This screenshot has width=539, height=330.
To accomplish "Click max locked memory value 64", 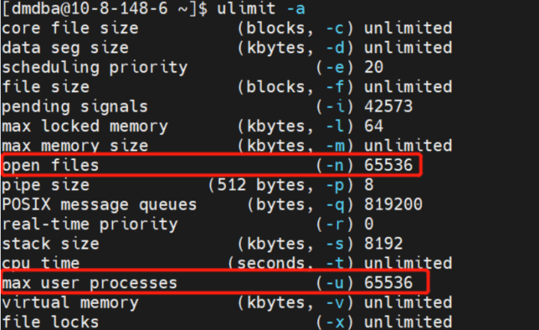I will pos(374,126).
